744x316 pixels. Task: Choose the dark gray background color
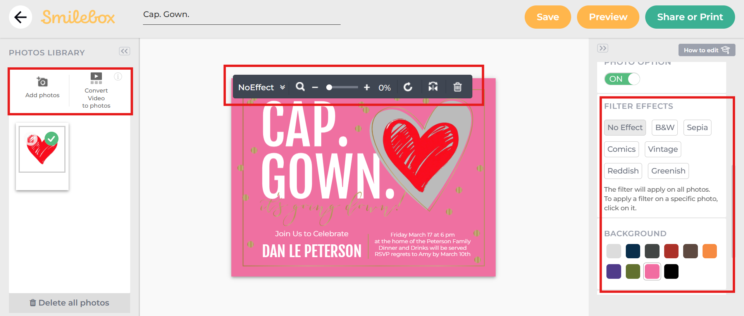[x=652, y=251]
